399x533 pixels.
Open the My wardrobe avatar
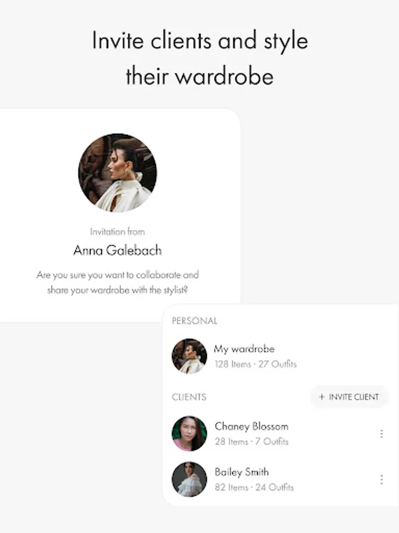(x=189, y=357)
